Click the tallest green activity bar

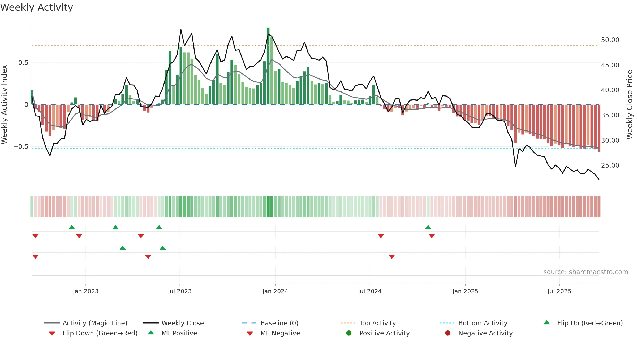pyautogui.click(x=268, y=66)
